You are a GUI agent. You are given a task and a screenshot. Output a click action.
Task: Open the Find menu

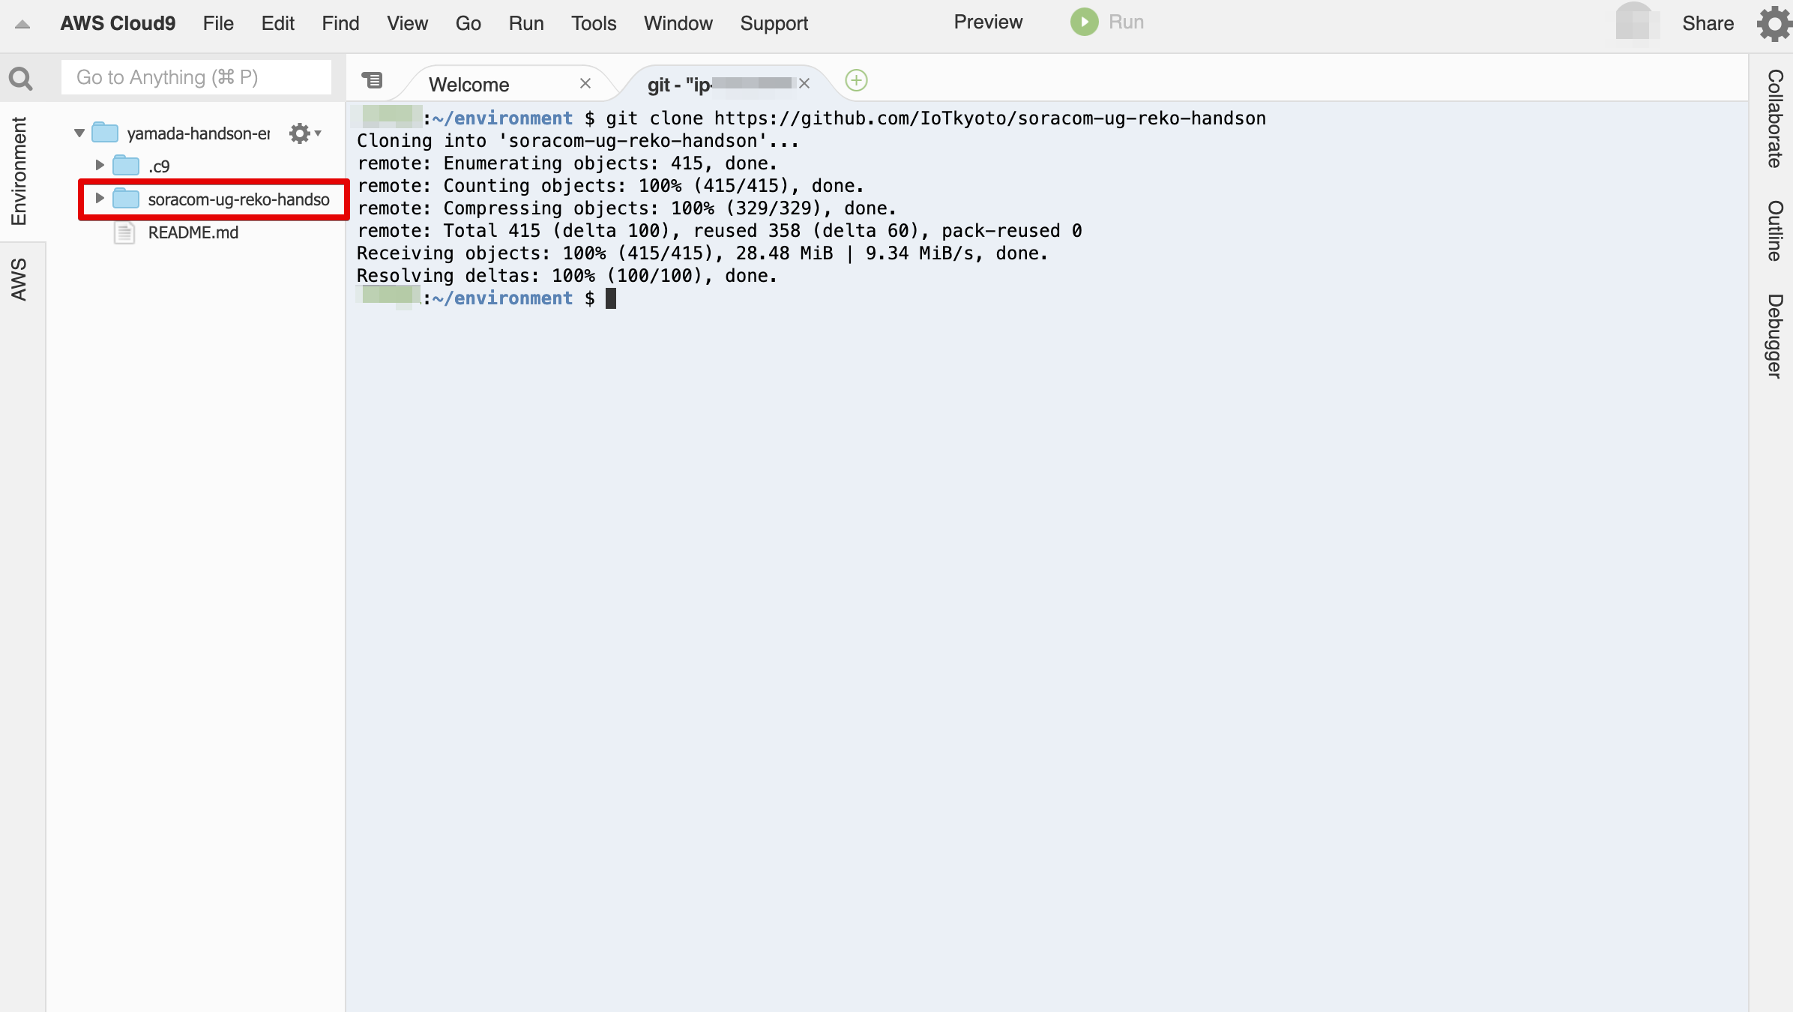coord(340,23)
